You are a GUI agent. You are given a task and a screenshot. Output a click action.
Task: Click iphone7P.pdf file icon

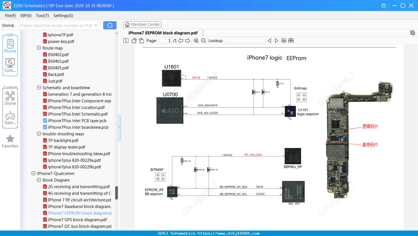pos(45,35)
